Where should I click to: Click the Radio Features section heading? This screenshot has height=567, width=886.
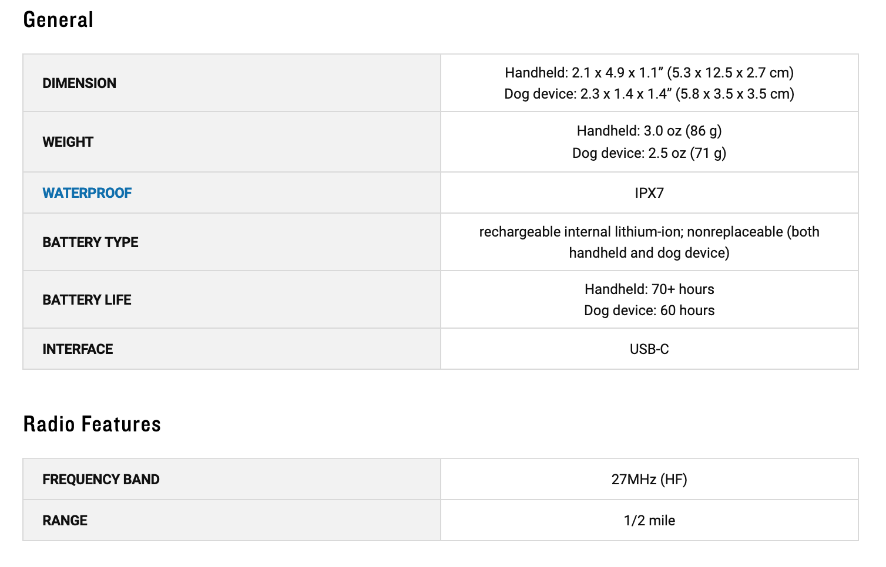coord(92,424)
